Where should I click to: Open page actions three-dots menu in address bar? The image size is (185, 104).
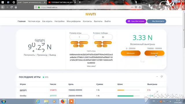pyautogui.click(x=132, y=7)
